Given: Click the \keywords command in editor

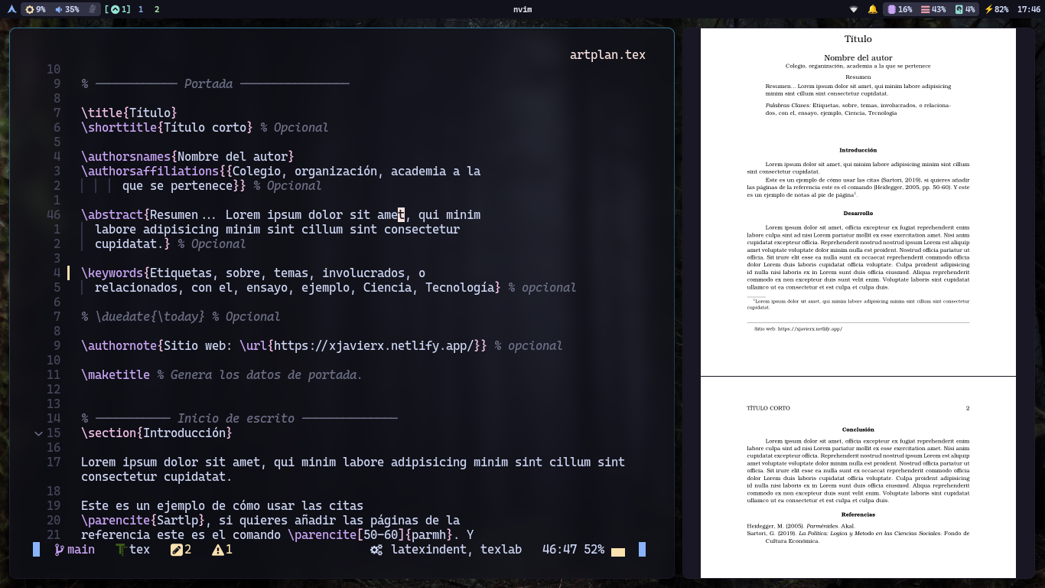Looking at the screenshot, I should coord(112,273).
